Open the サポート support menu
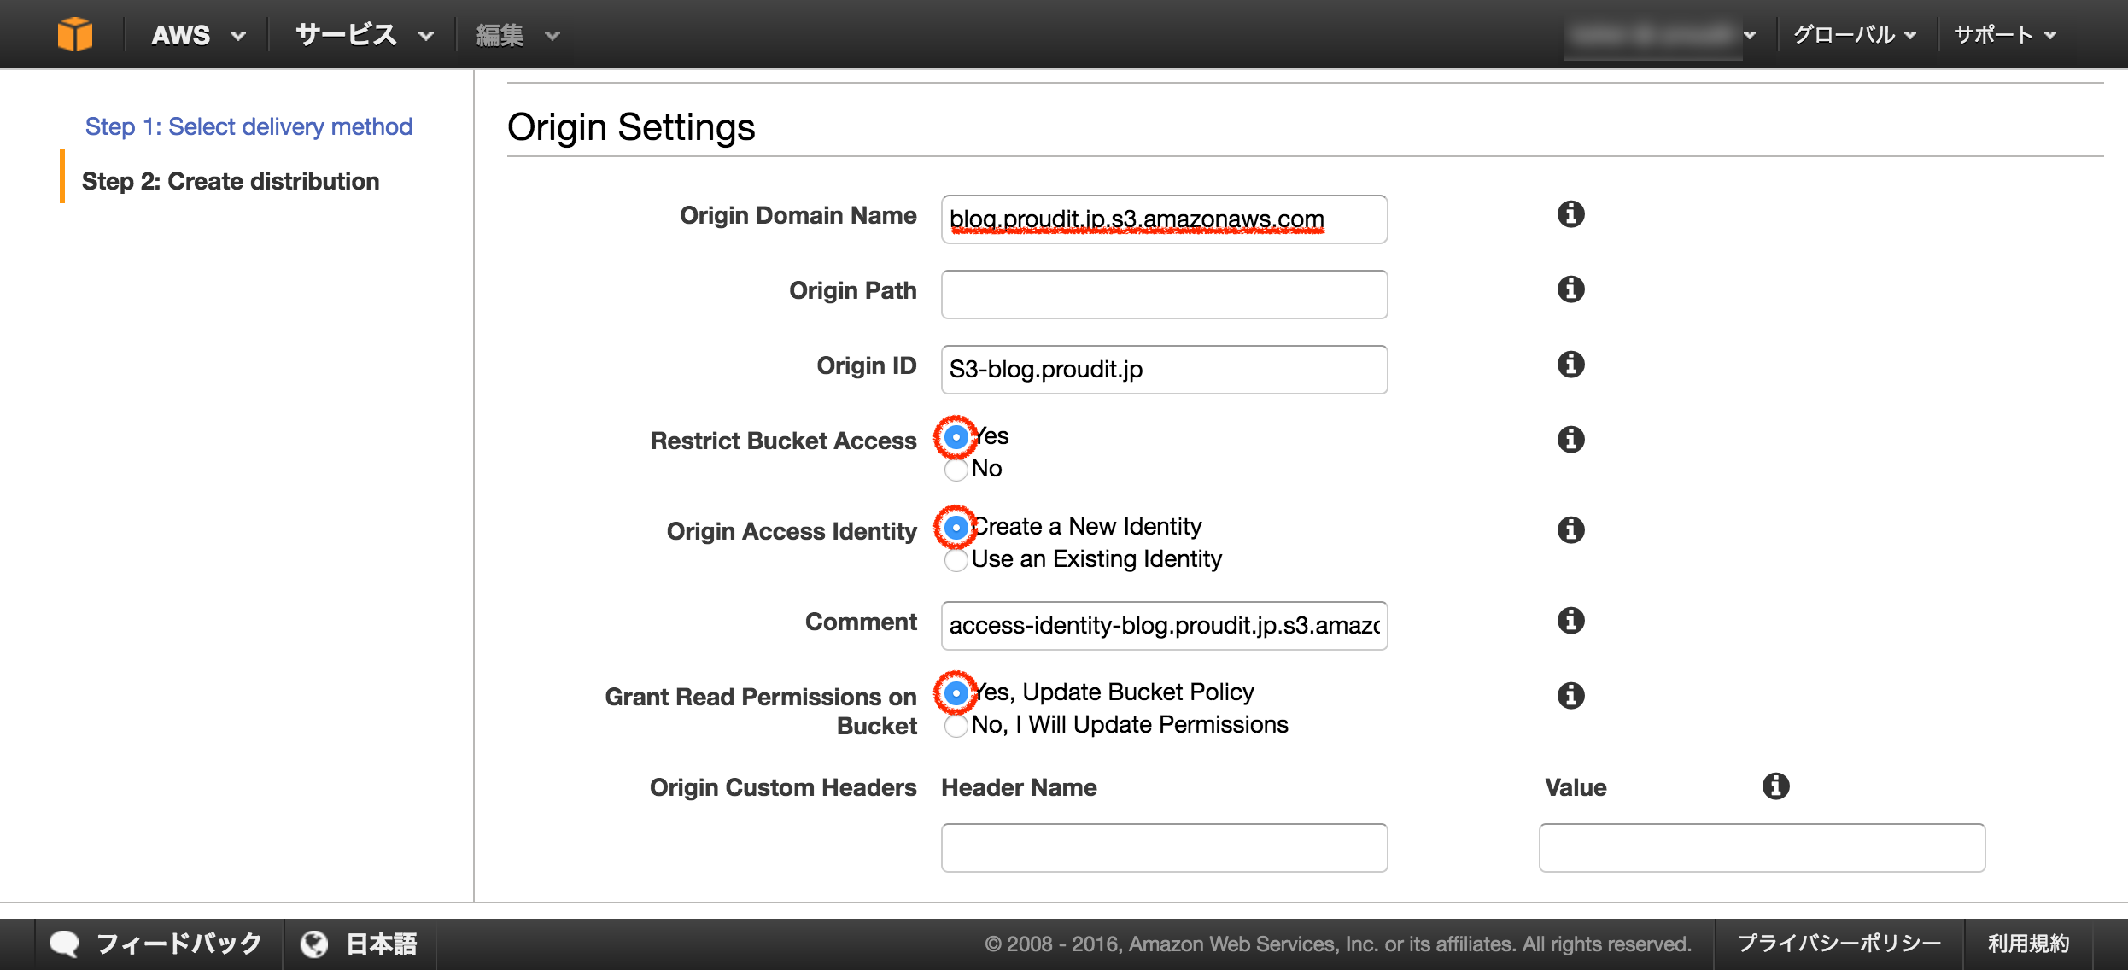 click(2004, 36)
